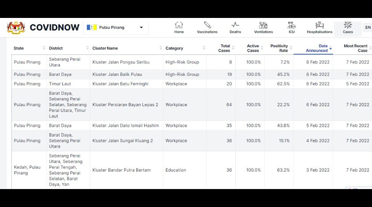This screenshot has width=372, height=207.
Task: Click the 22.2% positivity rate value
Action: click(283, 105)
